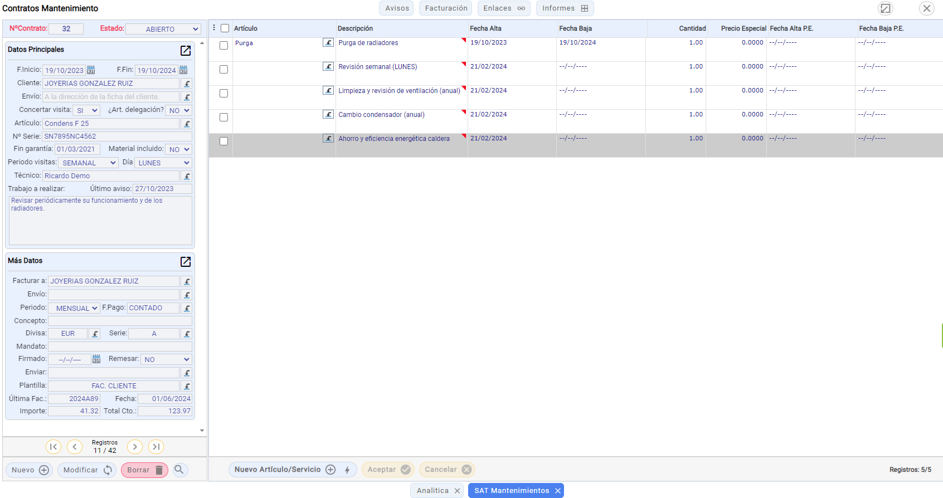Check the Ahorro y eficiencia energética row checkbox
This screenshot has height=498, width=943.
click(x=224, y=141)
